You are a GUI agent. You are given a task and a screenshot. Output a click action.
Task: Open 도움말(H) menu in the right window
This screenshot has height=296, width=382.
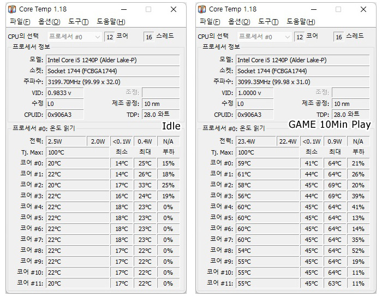(301, 22)
